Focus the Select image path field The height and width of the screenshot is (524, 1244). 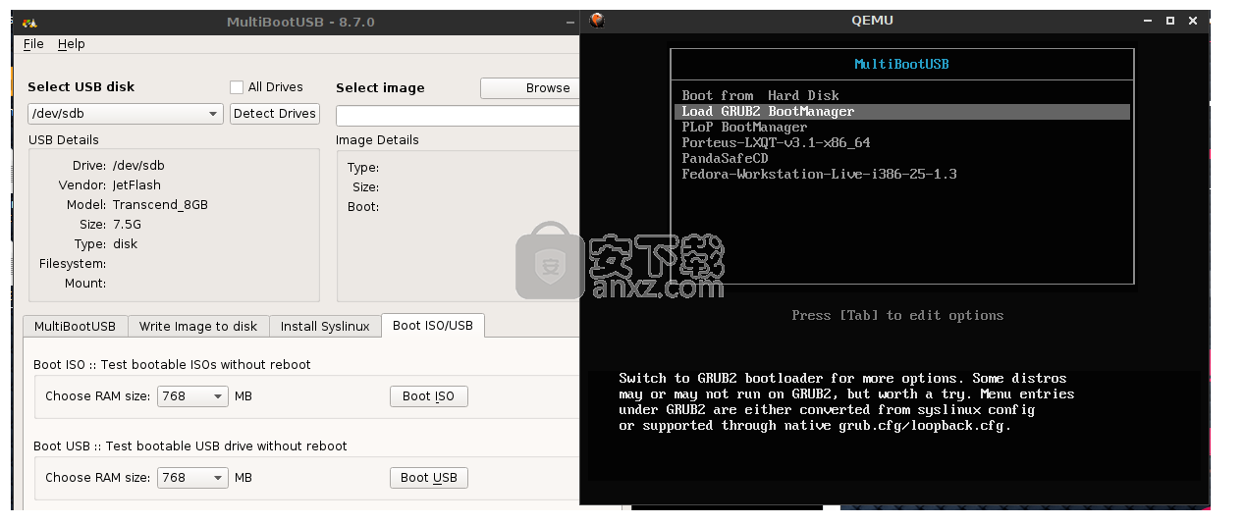coord(458,116)
